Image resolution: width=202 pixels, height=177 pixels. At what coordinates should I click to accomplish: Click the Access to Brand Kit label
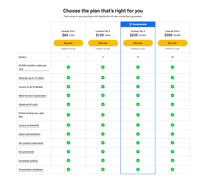(x=29, y=125)
